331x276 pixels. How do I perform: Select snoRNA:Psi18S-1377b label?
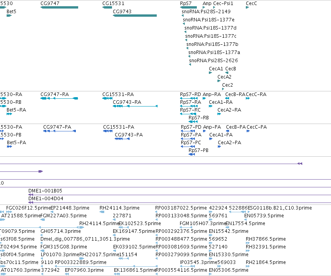click(x=212, y=44)
